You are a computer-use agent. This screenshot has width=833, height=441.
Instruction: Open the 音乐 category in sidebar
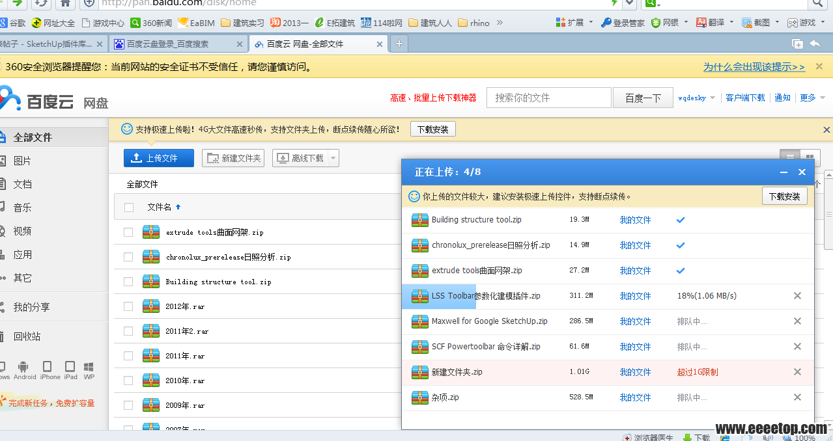click(x=22, y=207)
